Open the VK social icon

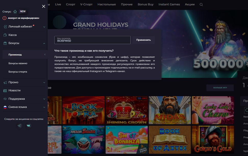point(29,125)
